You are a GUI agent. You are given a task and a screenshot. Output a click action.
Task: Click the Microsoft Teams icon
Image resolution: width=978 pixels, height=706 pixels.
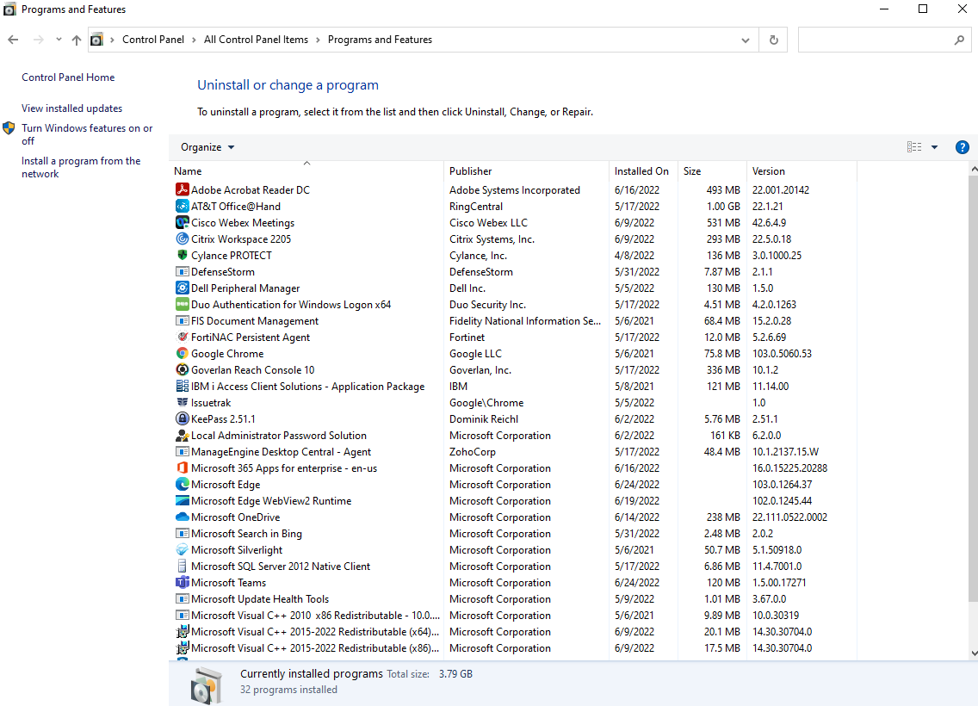pyautogui.click(x=182, y=583)
